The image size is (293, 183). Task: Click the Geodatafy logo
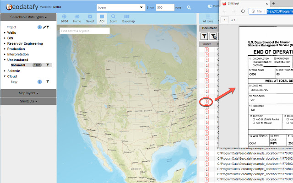click(x=22, y=7)
